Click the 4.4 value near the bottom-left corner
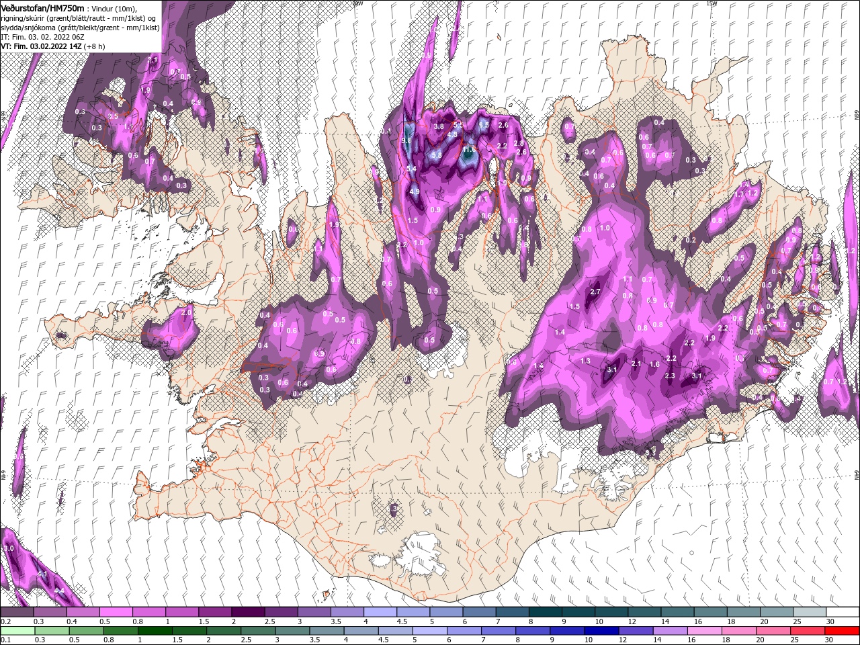The height and width of the screenshot is (645, 860). coord(58,591)
